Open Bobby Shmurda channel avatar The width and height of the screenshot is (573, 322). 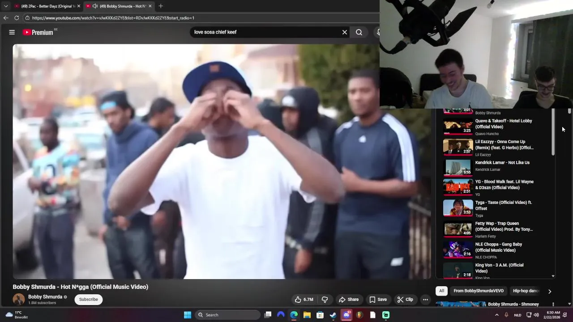point(19,300)
